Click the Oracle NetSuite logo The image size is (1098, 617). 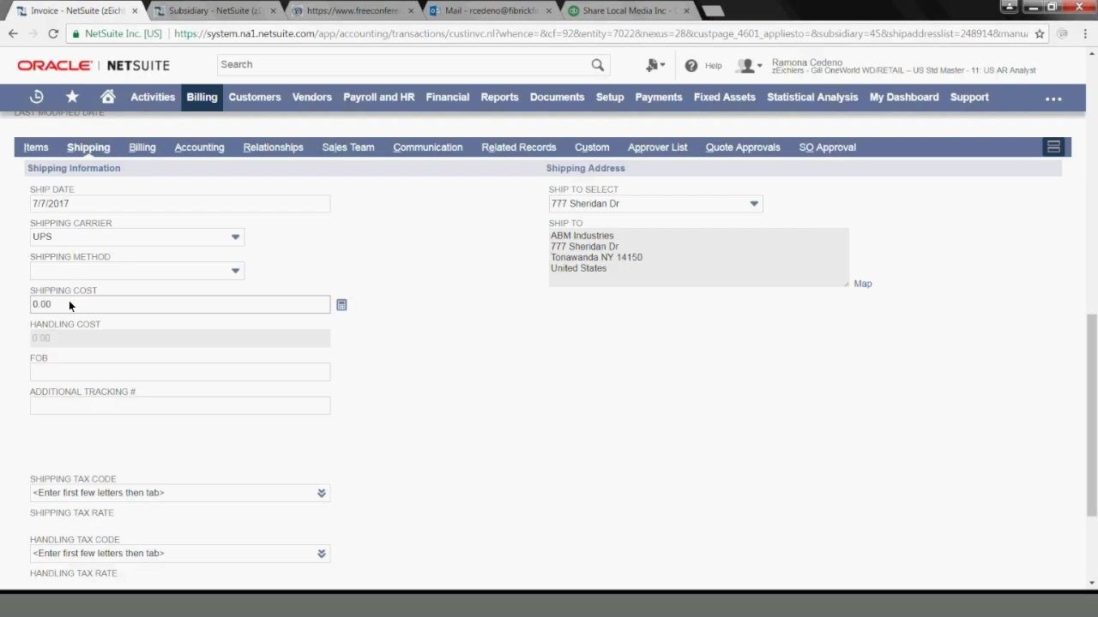(x=94, y=65)
